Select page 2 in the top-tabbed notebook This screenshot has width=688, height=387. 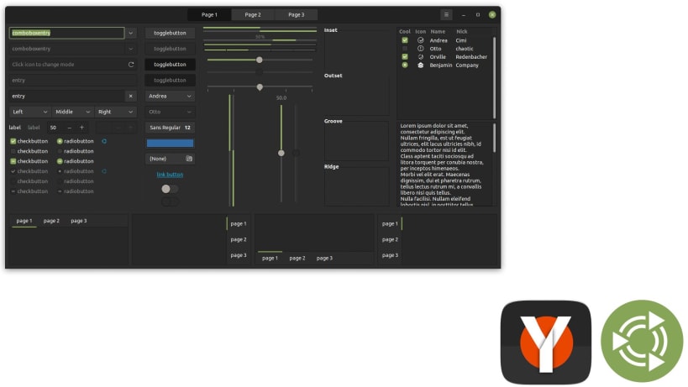tap(51, 221)
